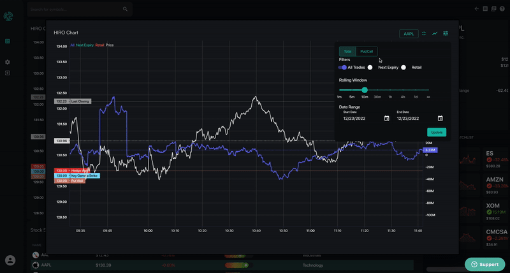The height and width of the screenshot is (273, 510).
Task: Select the AMZN watchlist card title
Action: [x=495, y=179]
